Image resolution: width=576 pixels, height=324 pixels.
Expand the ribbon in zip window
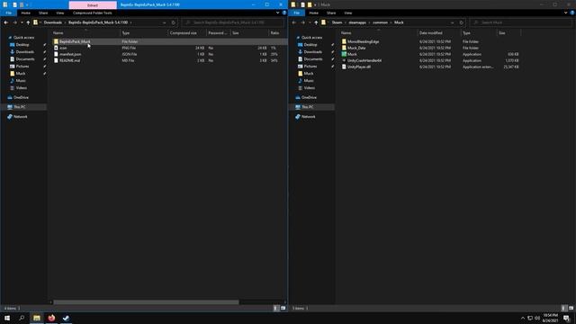point(278,13)
